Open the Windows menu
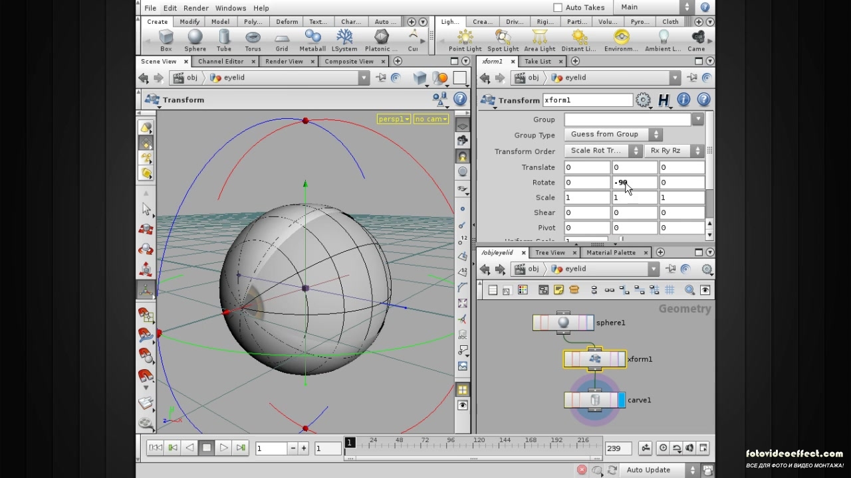Screen dimensions: 851x478 click(x=231, y=8)
